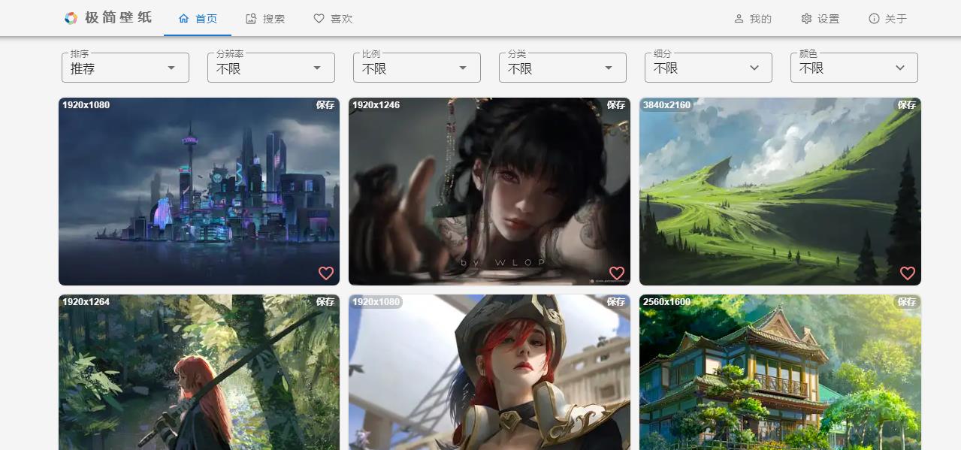Open the 喜欢 favorites tab
Viewport: 961px width, 450px height.
[333, 19]
